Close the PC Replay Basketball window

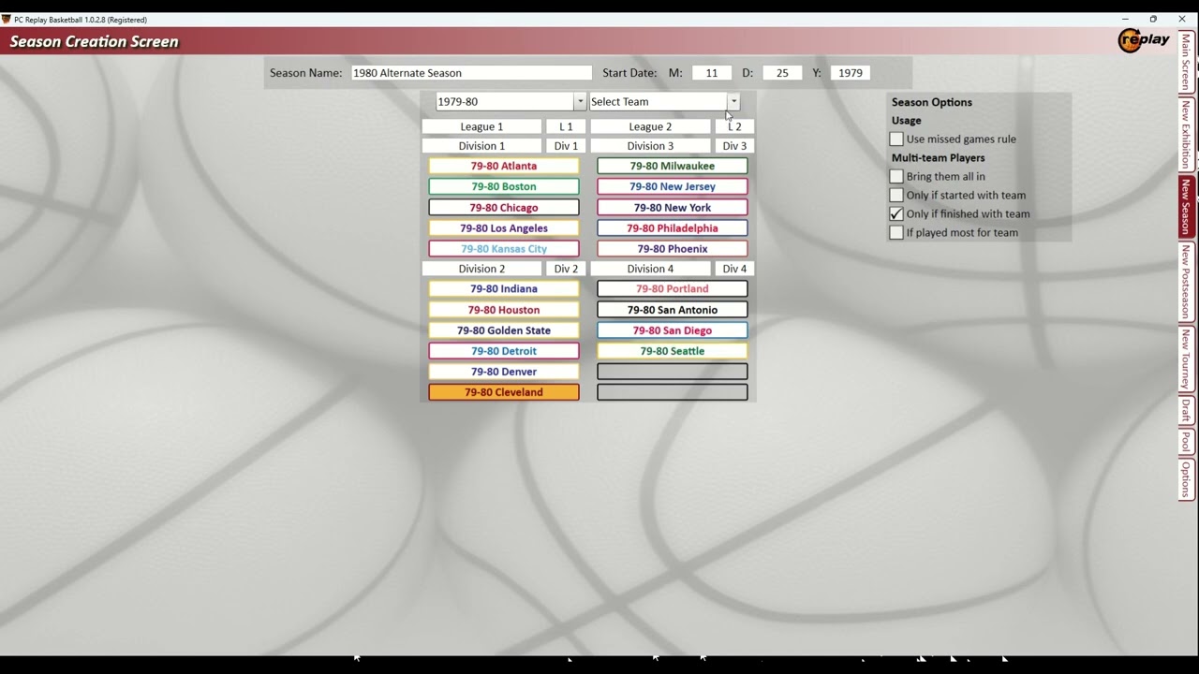point(1182,19)
